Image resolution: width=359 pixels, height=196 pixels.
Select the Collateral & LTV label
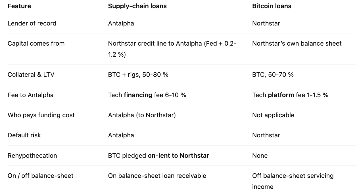click(x=31, y=74)
